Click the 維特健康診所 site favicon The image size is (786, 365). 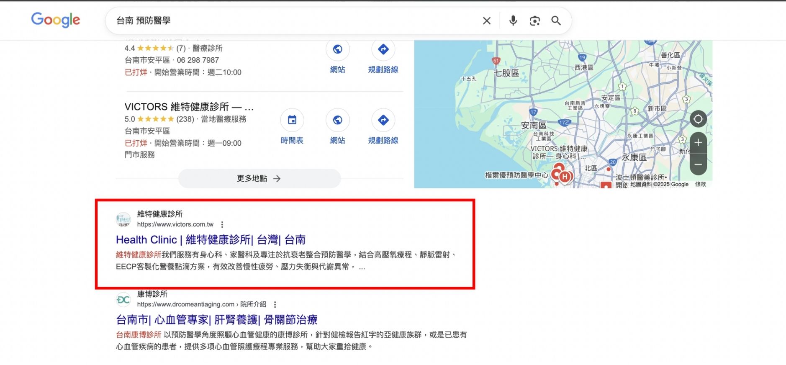(123, 219)
